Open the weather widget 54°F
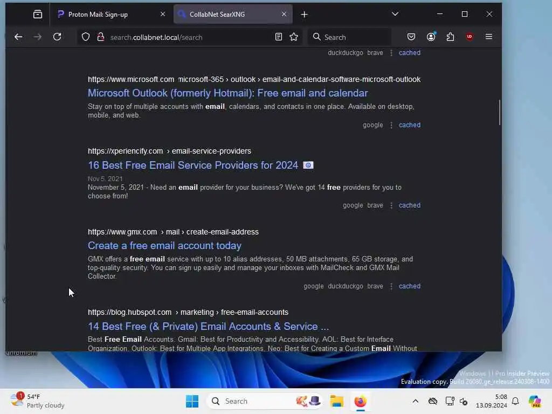This screenshot has width=552, height=414. point(38,401)
